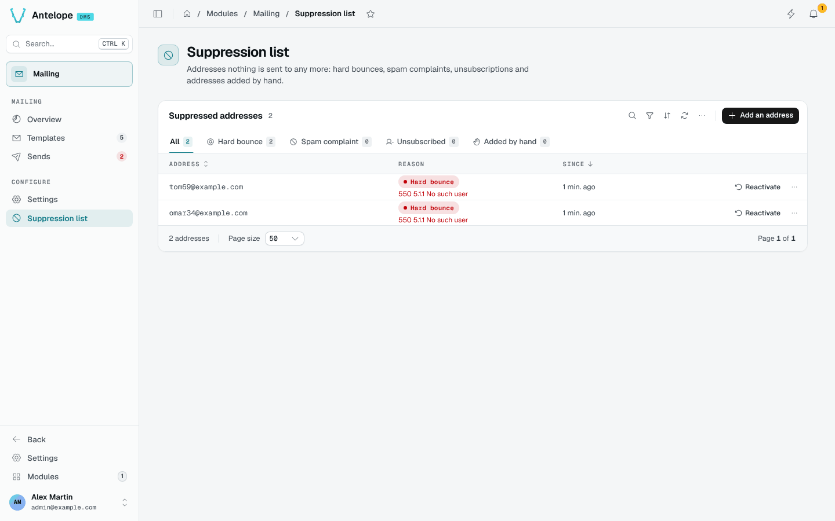The width and height of the screenshot is (835, 521).
Task: Open Suppression list sidebar item
Action: pyautogui.click(x=69, y=218)
